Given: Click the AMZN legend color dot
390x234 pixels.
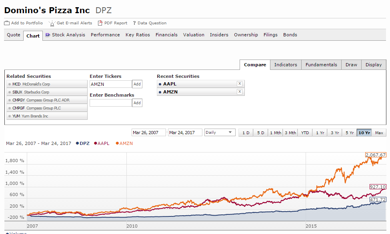Looking at the screenshot, I should [117, 143].
